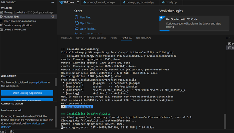Click the Connected Devices section scrollbar

click(56, 117)
